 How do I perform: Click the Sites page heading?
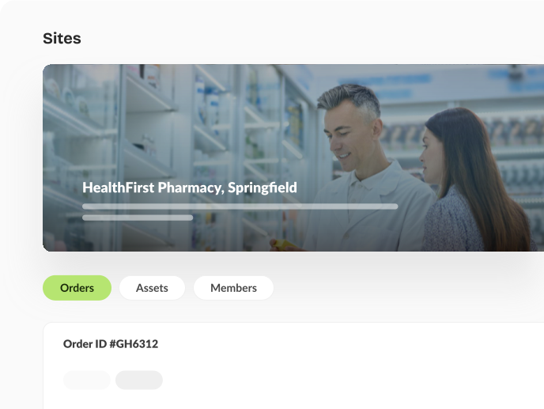[x=62, y=38]
